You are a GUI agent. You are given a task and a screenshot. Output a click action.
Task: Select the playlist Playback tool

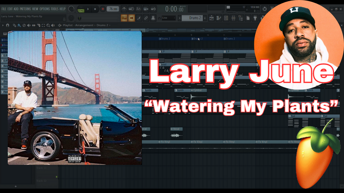53,25
